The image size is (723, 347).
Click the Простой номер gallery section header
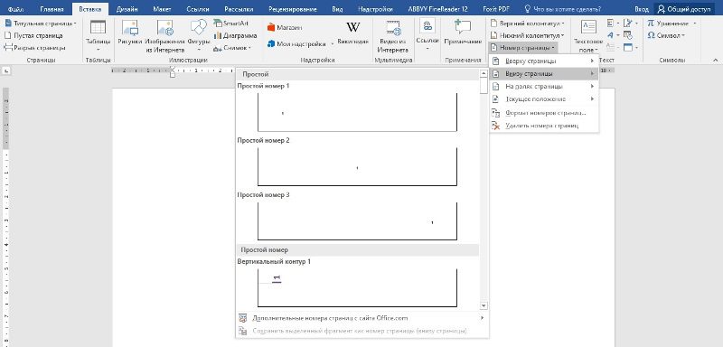pyautogui.click(x=357, y=249)
